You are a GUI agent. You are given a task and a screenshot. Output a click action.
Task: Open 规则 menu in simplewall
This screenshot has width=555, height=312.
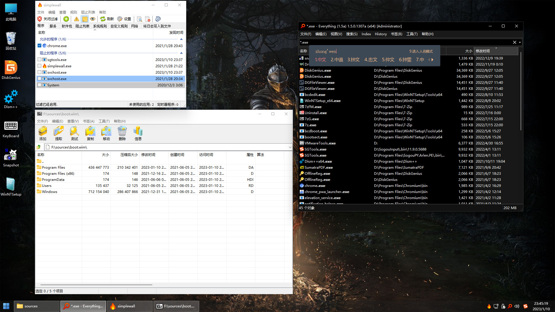[73, 12]
